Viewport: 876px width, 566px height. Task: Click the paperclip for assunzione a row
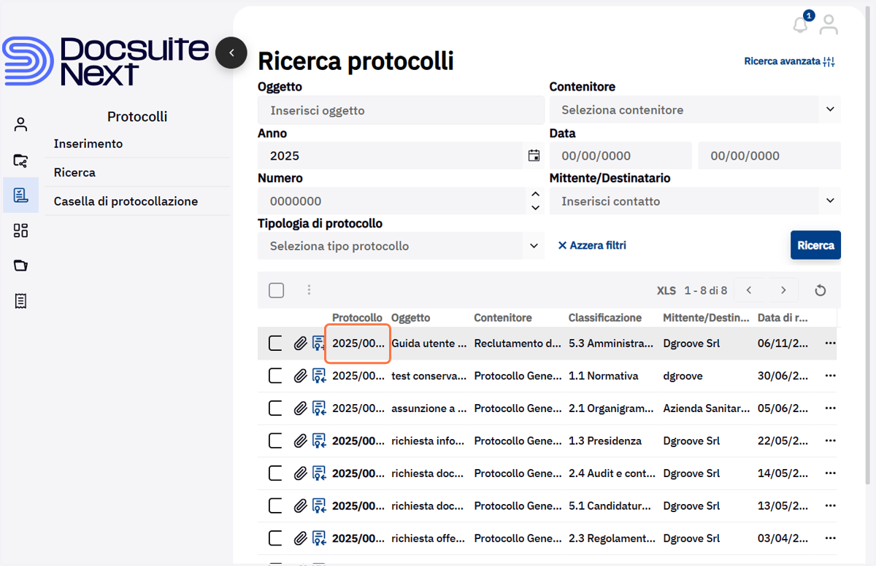click(300, 408)
